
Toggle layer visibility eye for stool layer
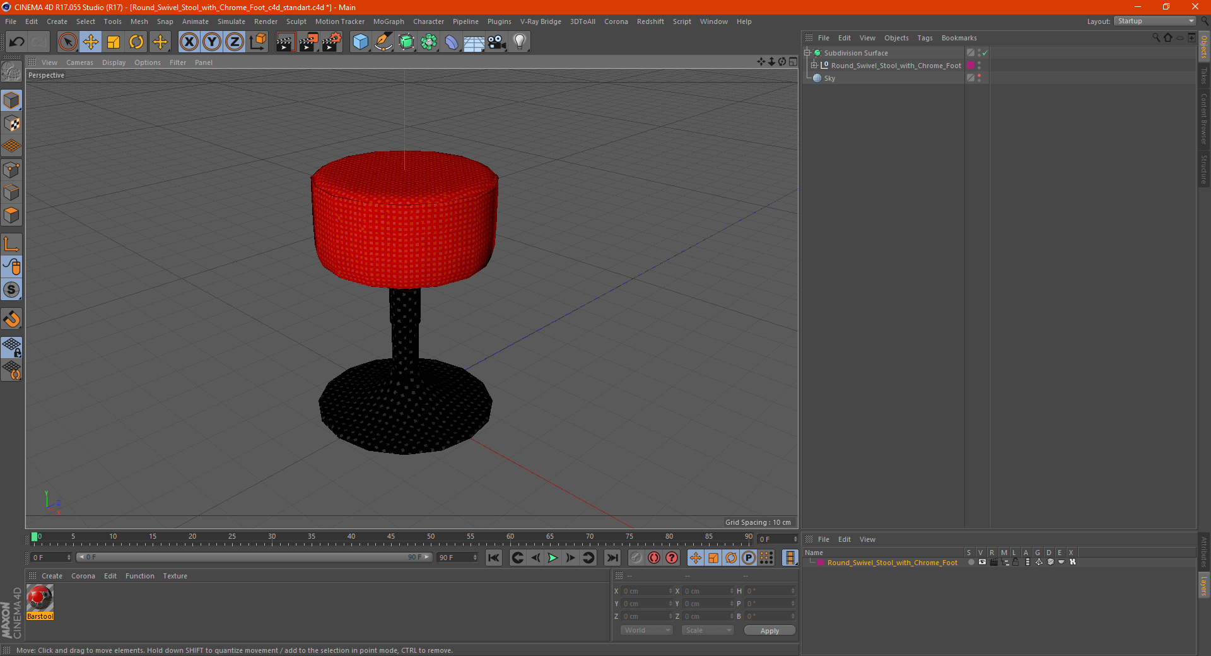pyautogui.click(x=981, y=563)
